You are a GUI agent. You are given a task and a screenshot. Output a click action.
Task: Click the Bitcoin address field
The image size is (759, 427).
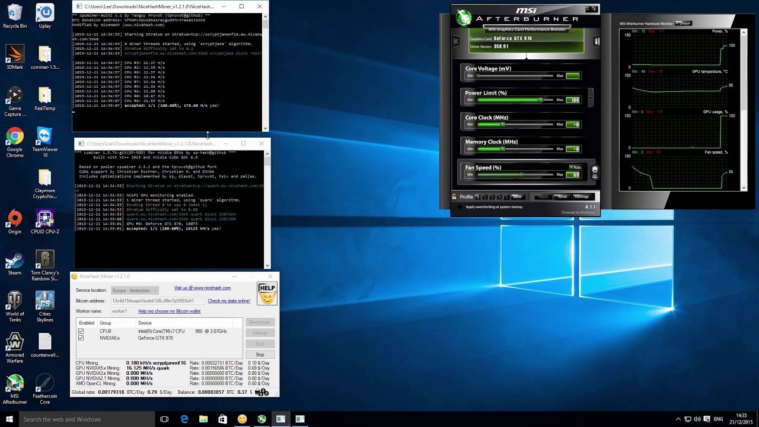pyautogui.click(x=157, y=301)
